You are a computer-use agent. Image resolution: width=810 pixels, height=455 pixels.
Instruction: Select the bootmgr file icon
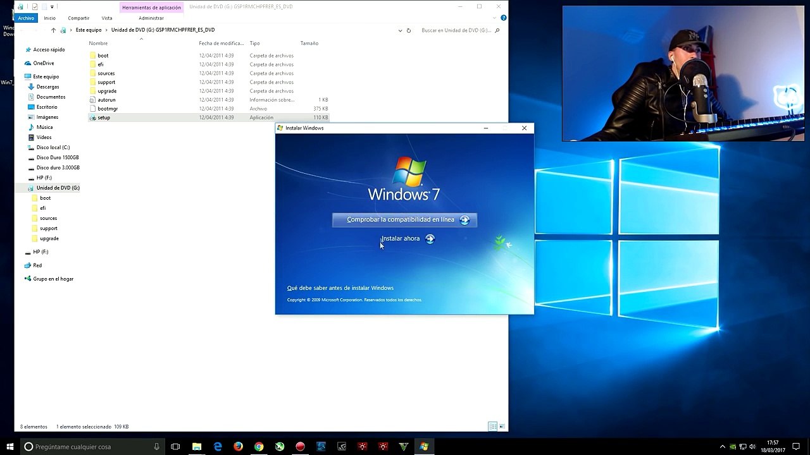[x=92, y=109]
